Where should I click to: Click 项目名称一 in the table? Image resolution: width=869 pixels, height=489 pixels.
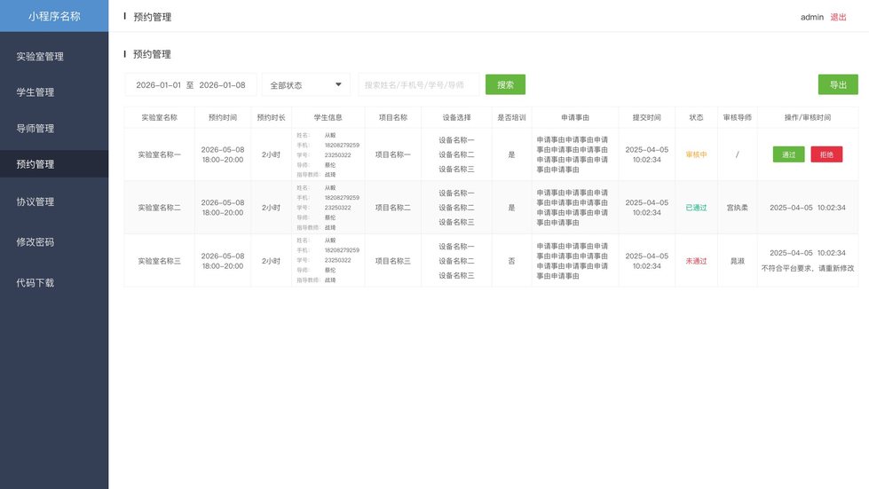393,154
